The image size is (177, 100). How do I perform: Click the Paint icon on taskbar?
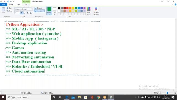click(111, 97)
